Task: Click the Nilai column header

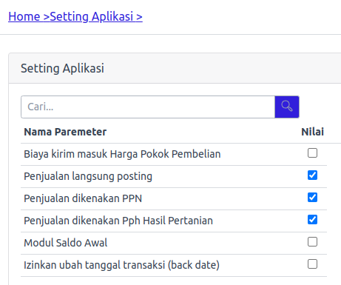Action: click(x=312, y=132)
